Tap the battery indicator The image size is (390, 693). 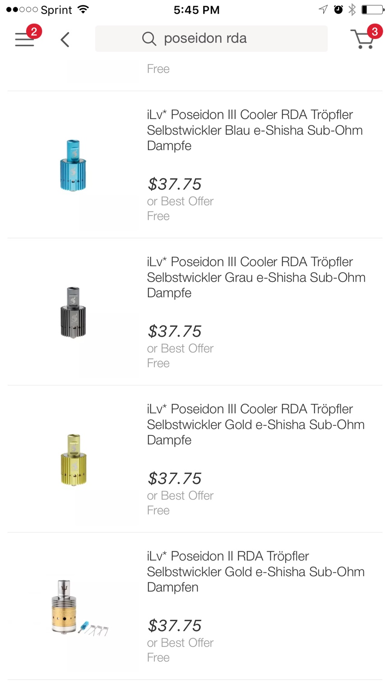(372, 9)
